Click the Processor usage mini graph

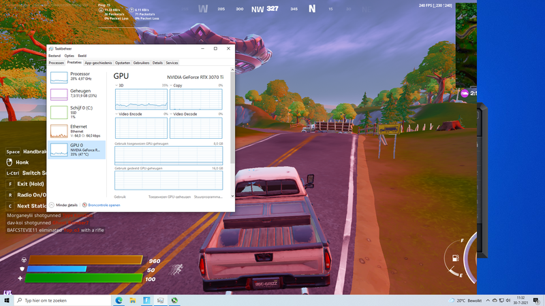59,78
